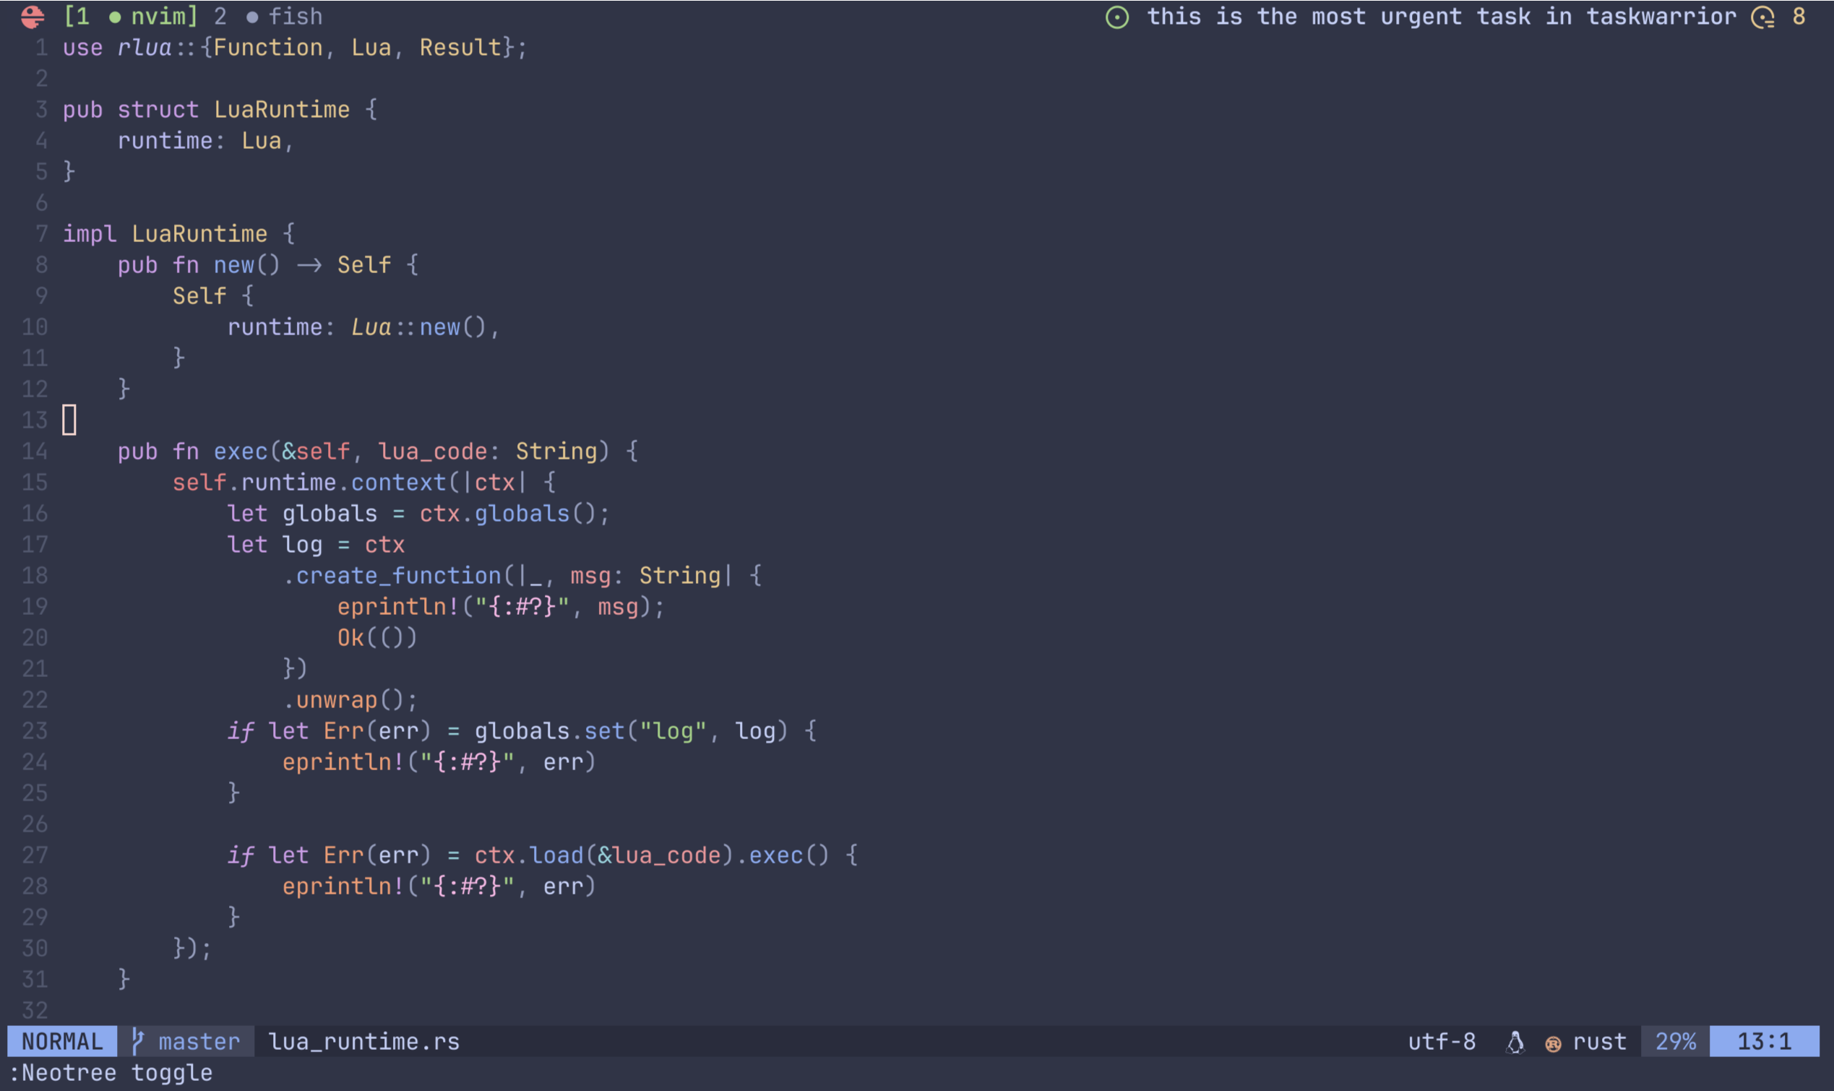This screenshot has height=1091, width=1834.
Task: Click the 13:1 cursor position segment
Action: point(1763,1041)
